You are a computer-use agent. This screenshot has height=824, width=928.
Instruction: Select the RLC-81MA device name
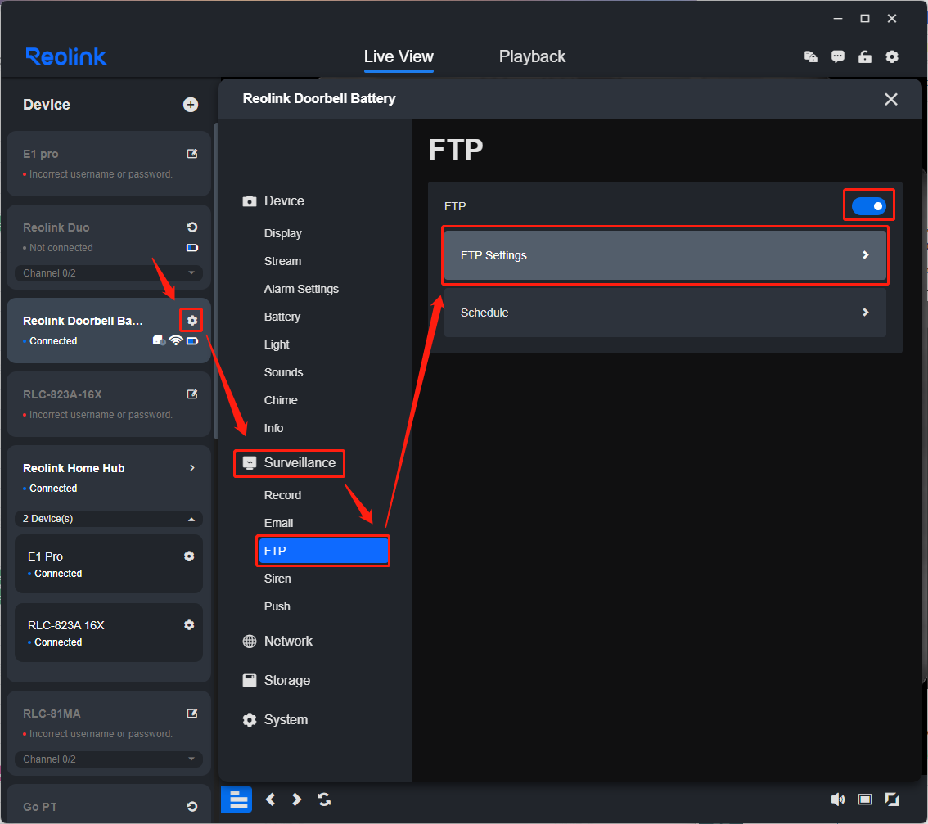tap(52, 714)
